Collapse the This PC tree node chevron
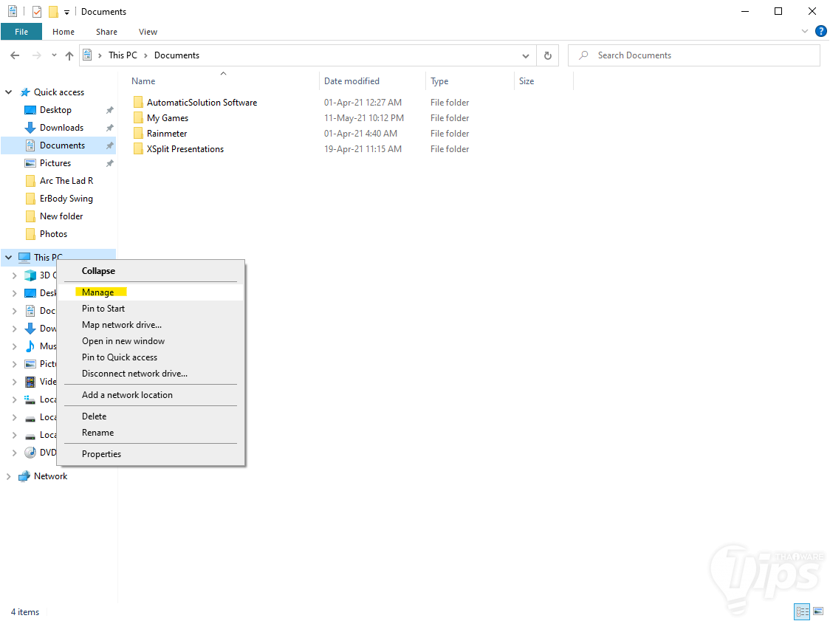Screen dimensions: 830x621 tap(8, 257)
